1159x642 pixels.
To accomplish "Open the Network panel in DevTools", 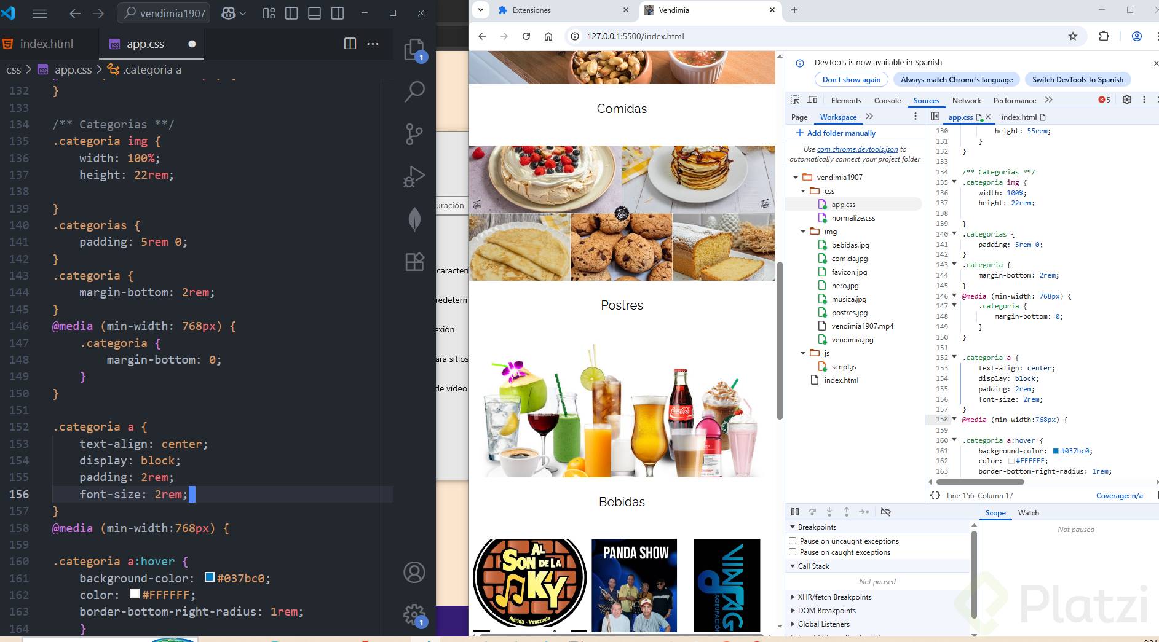I will (x=967, y=100).
